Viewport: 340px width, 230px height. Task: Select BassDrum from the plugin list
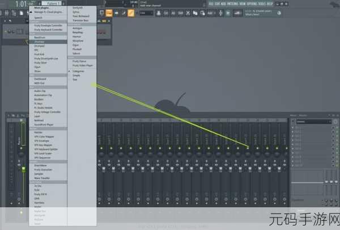[40, 37]
